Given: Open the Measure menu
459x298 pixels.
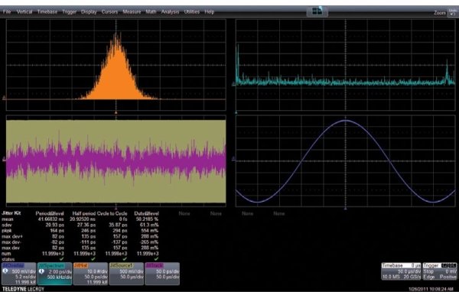Looking at the screenshot, I should pos(132,12).
